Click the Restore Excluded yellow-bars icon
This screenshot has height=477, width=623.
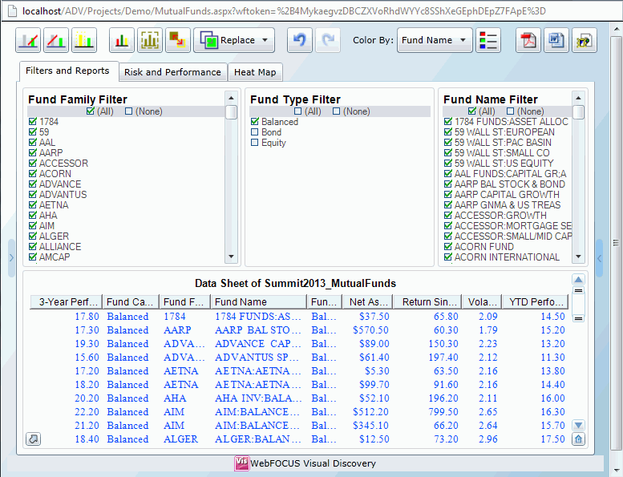(x=84, y=40)
